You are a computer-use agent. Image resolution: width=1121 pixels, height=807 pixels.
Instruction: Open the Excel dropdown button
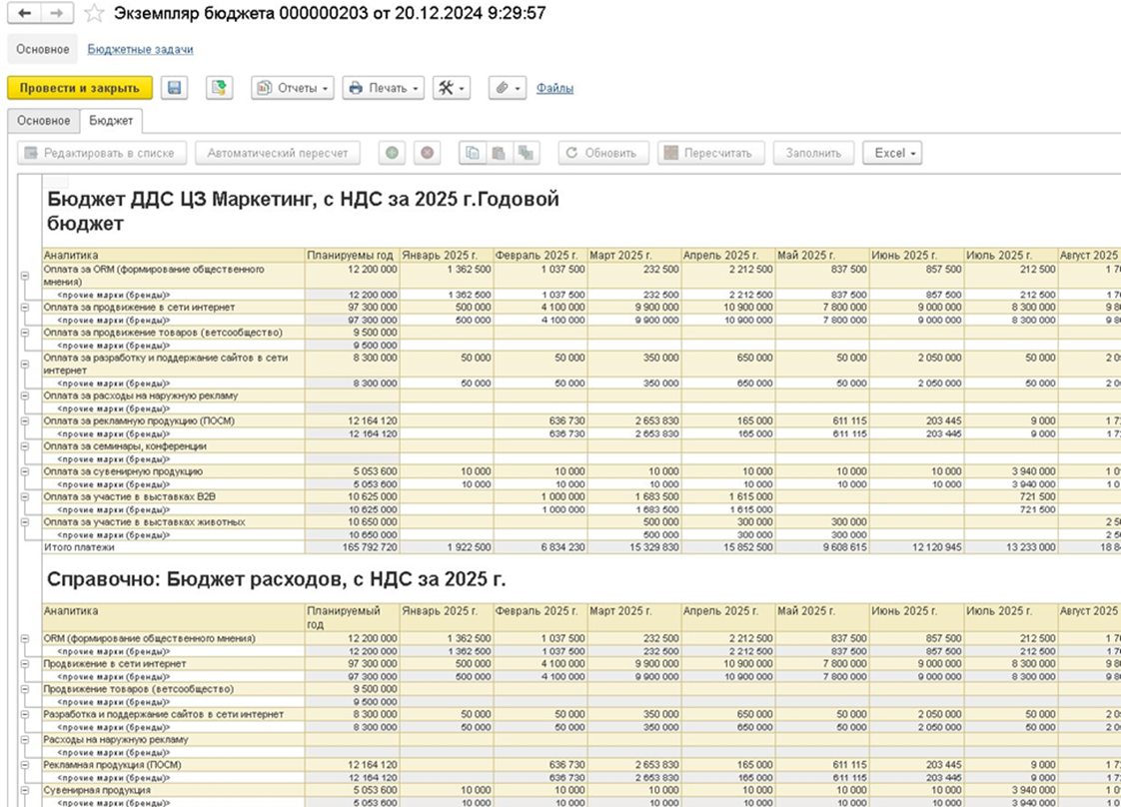coord(892,153)
